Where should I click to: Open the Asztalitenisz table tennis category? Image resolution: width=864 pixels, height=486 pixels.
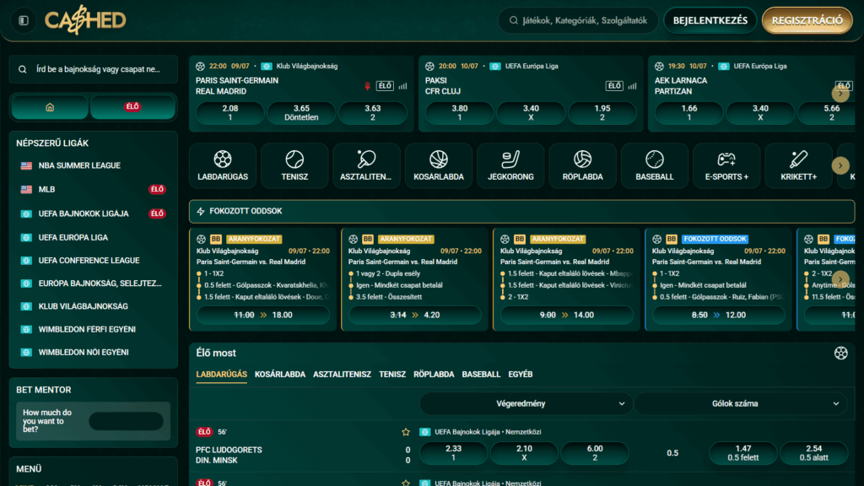366,166
